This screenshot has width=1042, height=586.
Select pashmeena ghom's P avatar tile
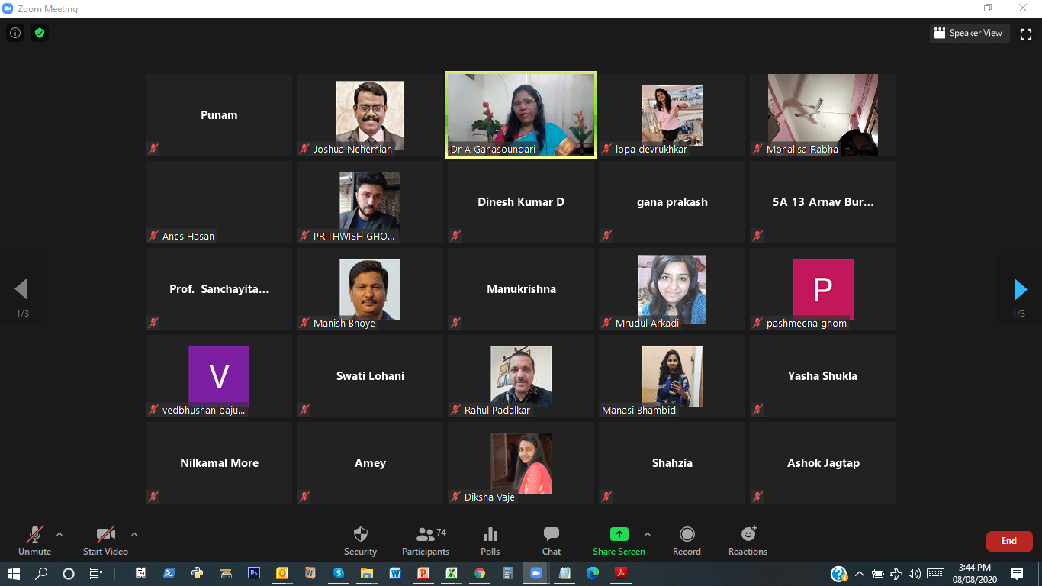(823, 289)
